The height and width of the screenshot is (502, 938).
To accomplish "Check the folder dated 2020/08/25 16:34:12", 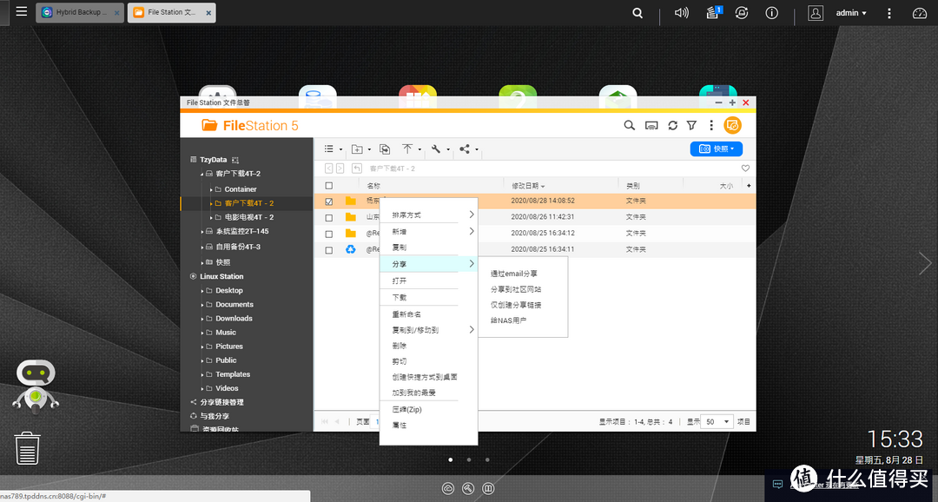I will click(x=328, y=234).
